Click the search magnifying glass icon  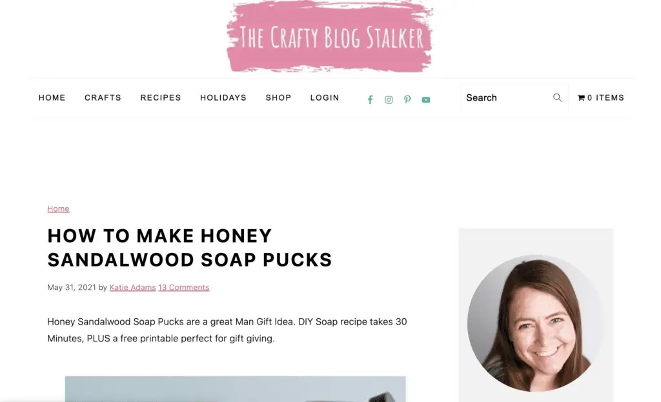point(557,98)
